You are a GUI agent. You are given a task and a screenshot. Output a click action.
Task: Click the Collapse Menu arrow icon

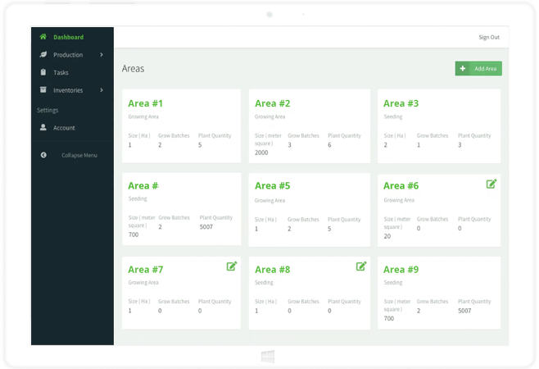coord(43,155)
